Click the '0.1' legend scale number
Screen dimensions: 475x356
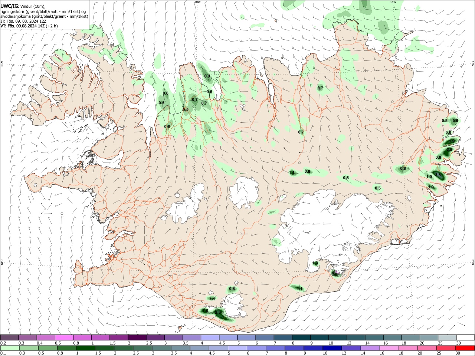3,353
